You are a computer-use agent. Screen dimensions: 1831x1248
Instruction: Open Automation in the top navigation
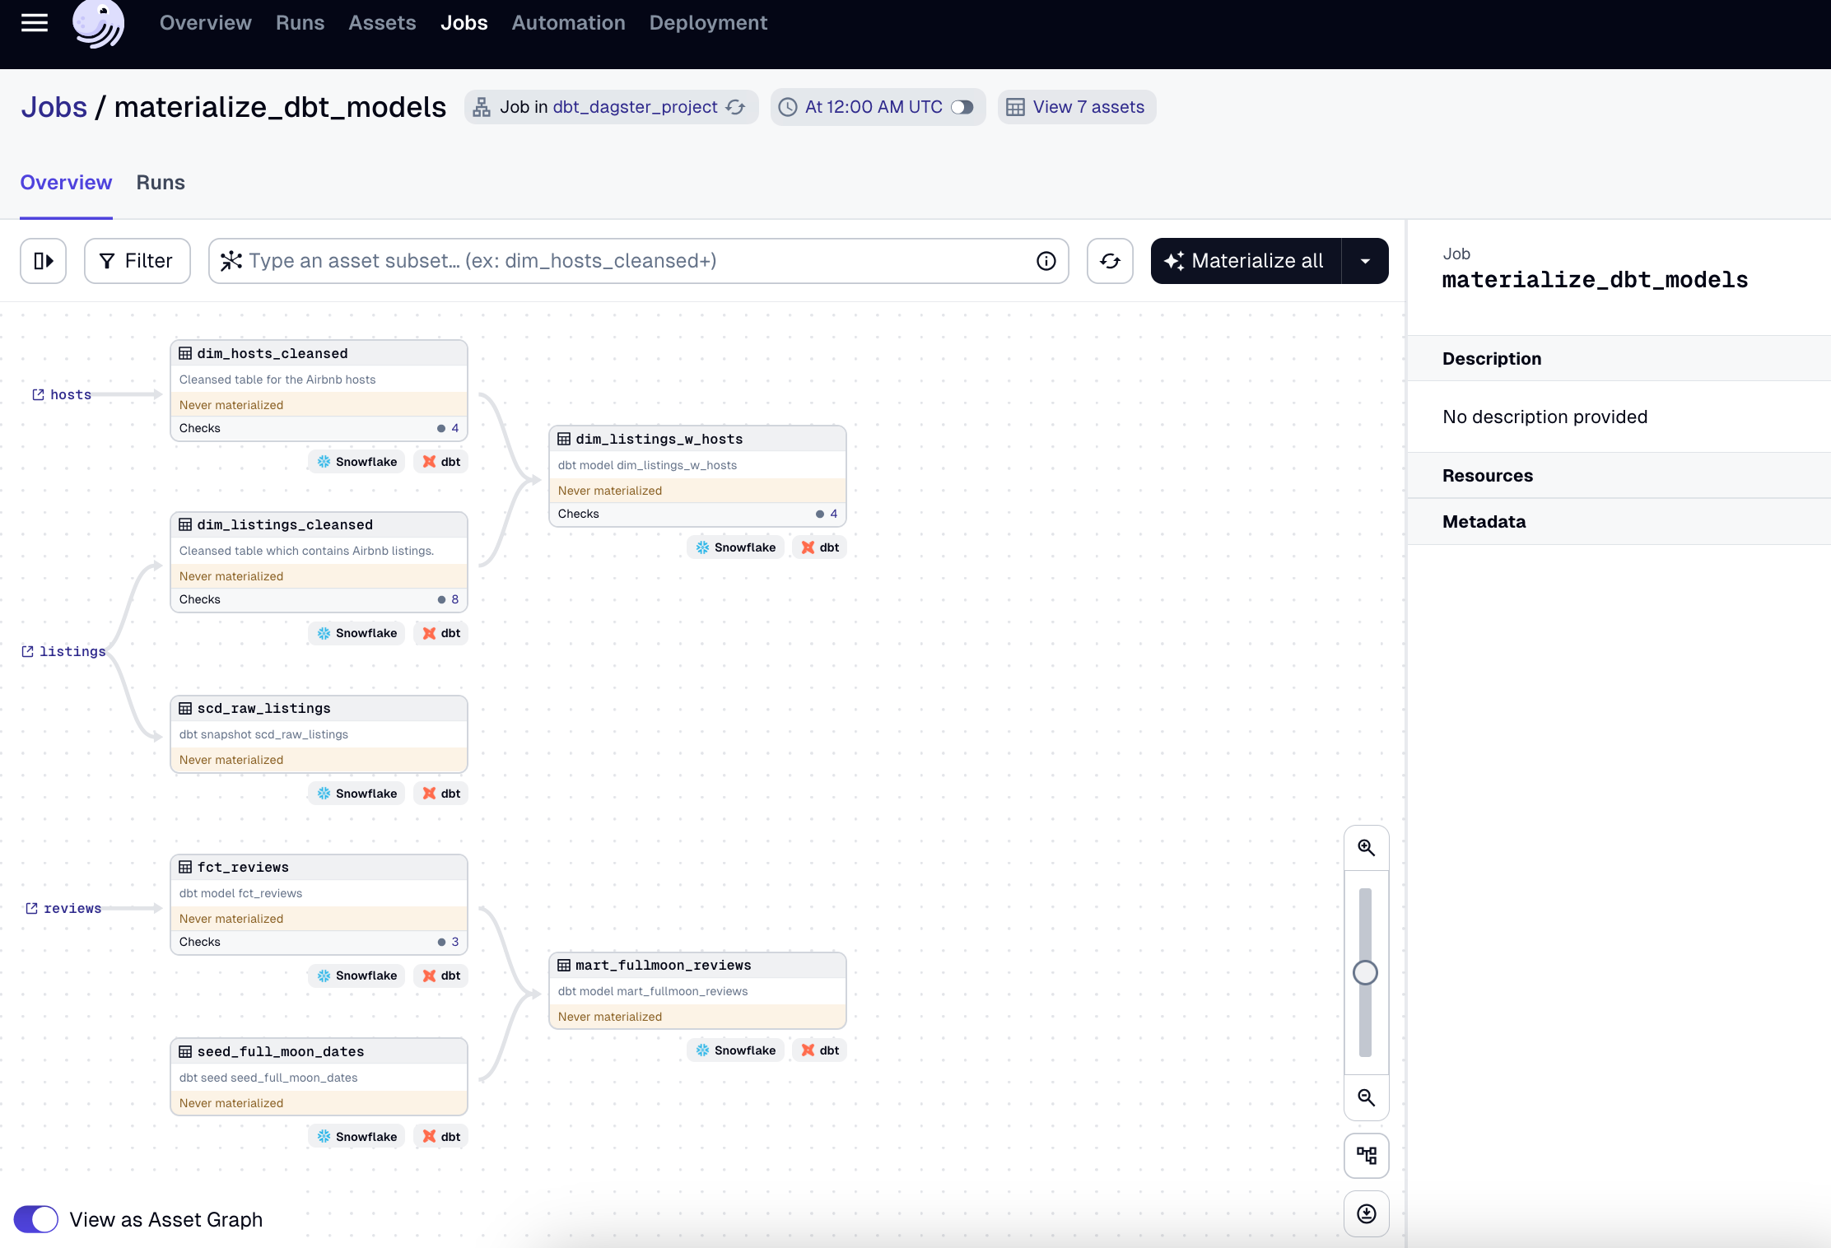point(568,23)
